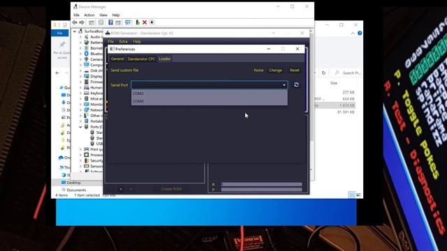
Task: Click the P progress bar in ROM Generator
Action: click(262, 190)
